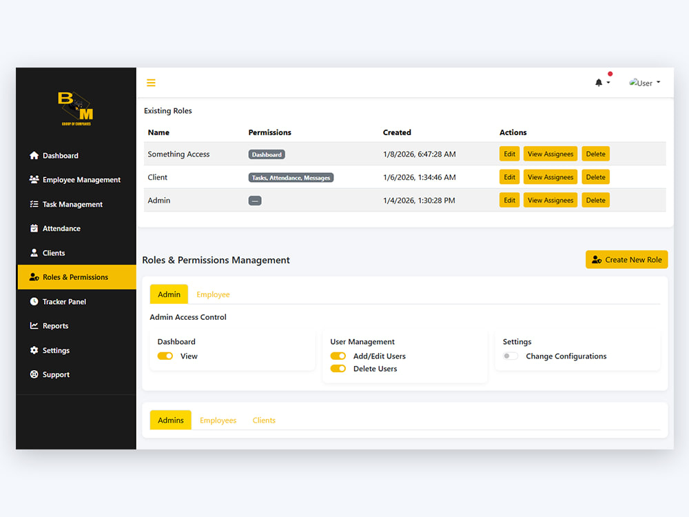Open the Clients menu item

pos(77,253)
